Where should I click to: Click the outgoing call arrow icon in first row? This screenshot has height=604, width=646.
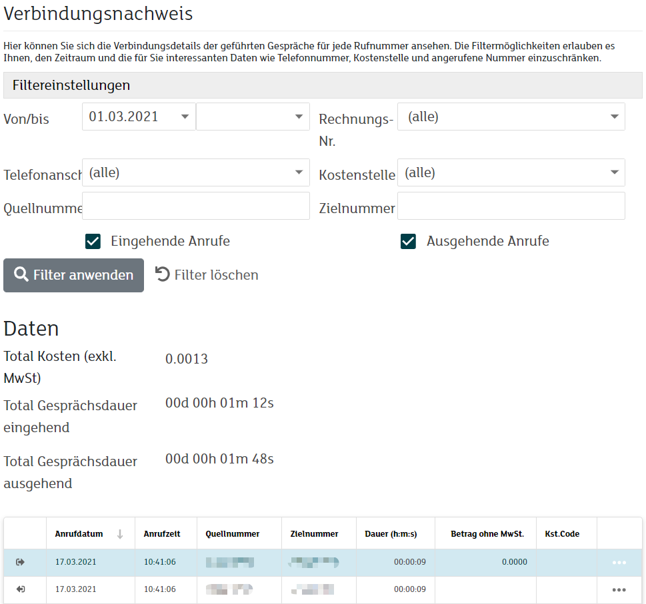(21, 562)
